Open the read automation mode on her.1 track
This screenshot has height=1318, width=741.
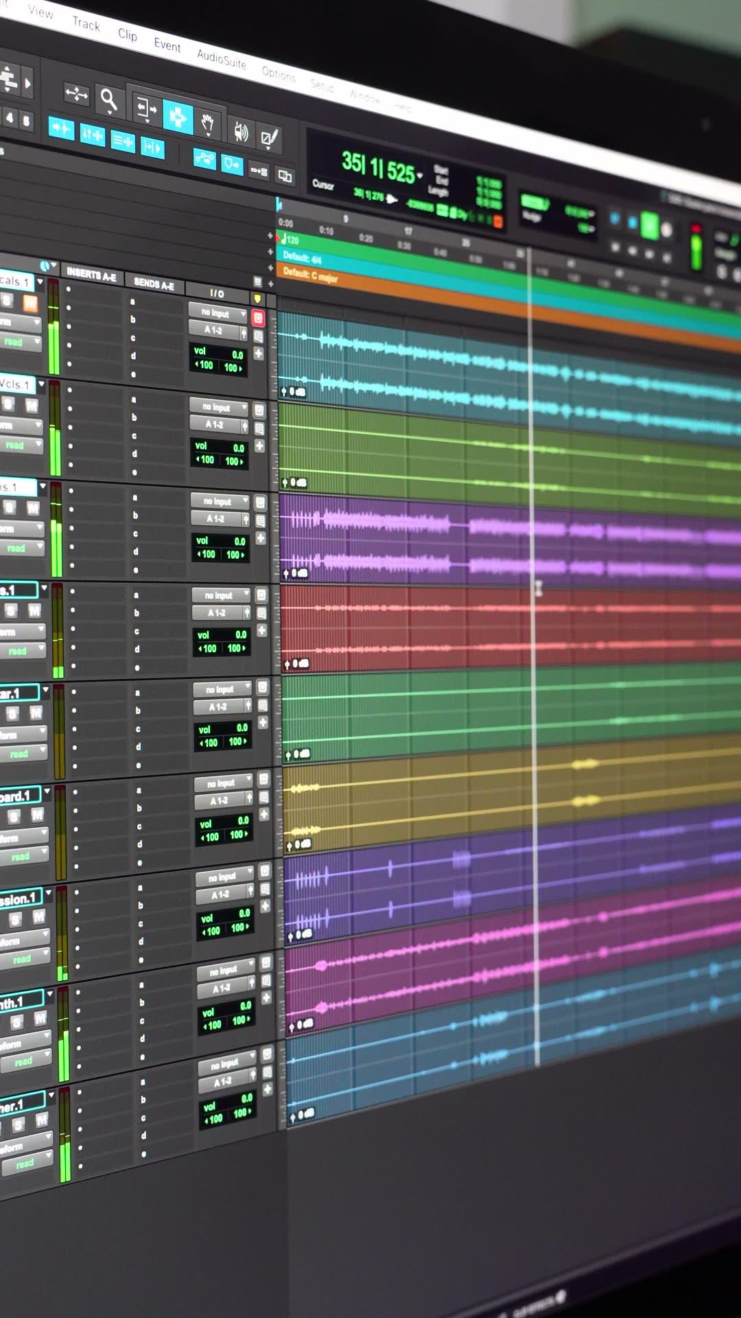[27, 1162]
